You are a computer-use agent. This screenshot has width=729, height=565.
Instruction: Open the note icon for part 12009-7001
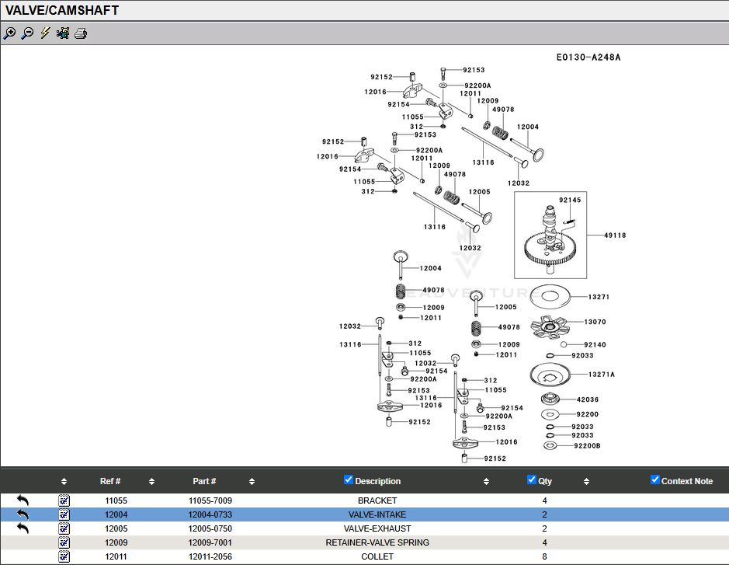pos(64,542)
